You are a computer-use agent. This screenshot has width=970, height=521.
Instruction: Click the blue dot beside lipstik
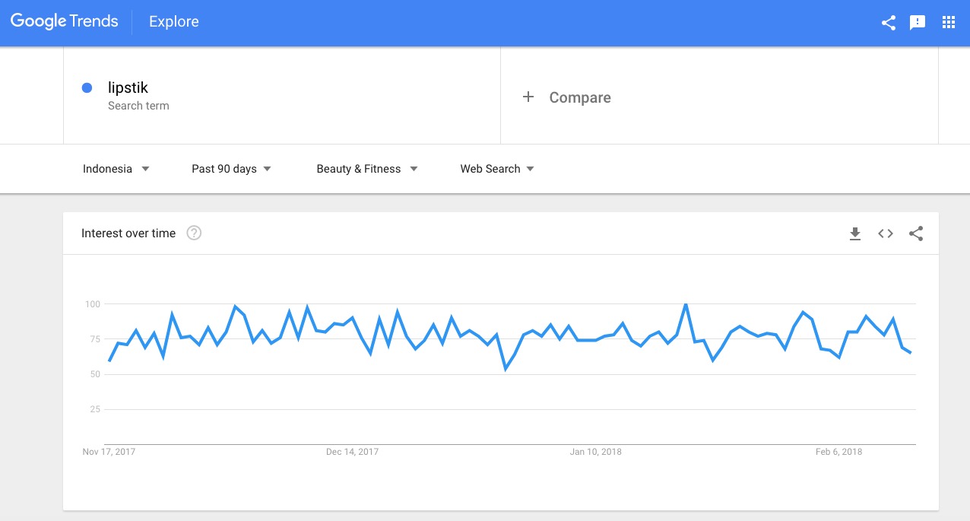(87, 88)
